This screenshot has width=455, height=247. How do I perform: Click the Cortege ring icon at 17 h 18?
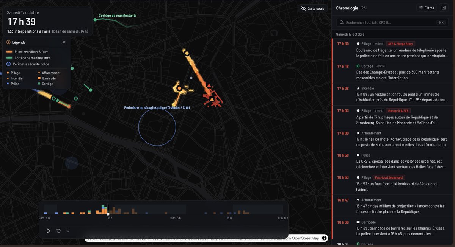[358, 66]
